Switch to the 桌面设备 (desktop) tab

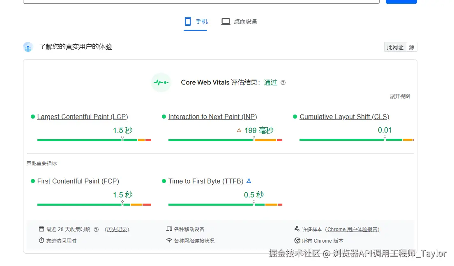(239, 21)
